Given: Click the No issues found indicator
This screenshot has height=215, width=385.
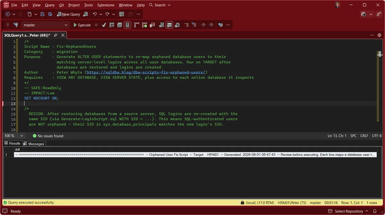Looking at the screenshot, I should pyautogui.click(x=48, y=136).
